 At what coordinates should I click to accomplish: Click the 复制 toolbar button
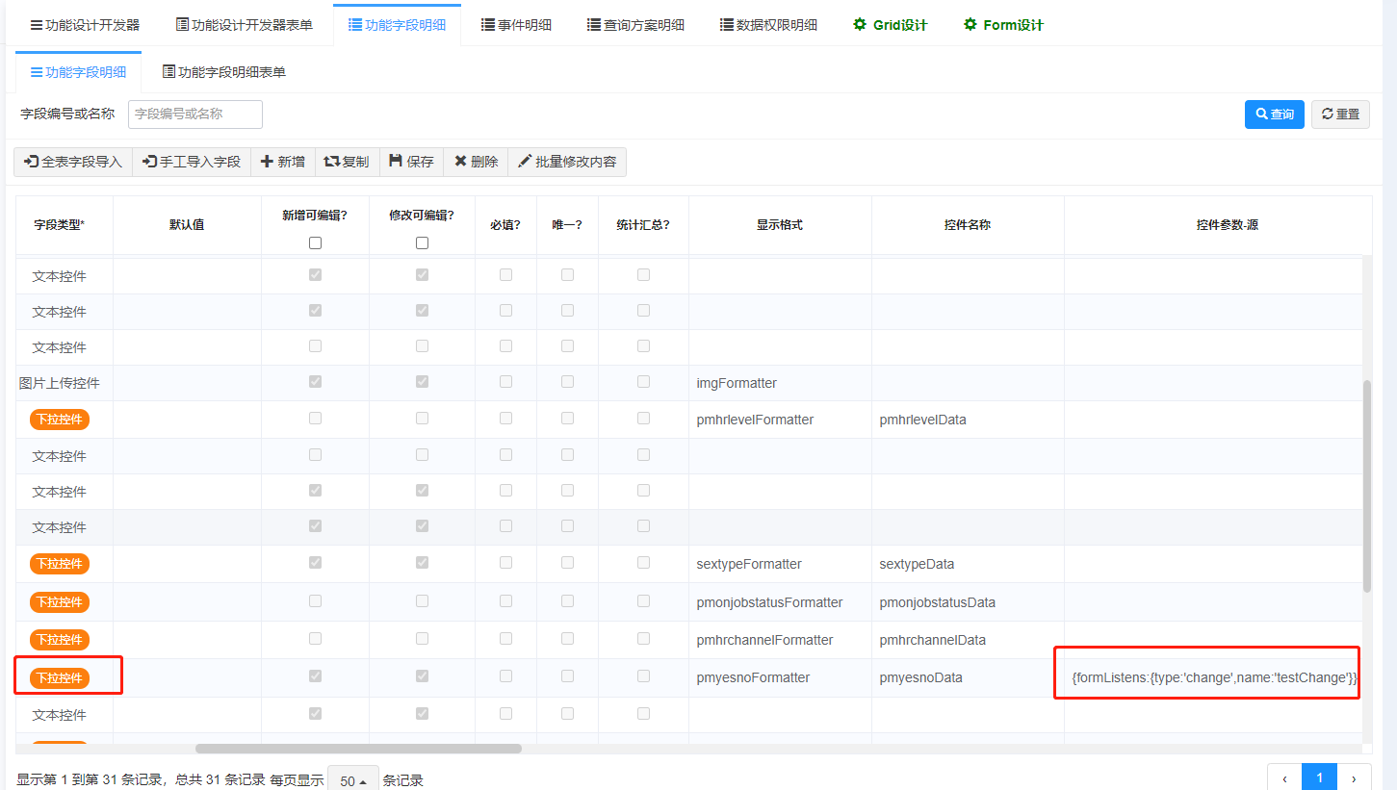click(347, 162)
